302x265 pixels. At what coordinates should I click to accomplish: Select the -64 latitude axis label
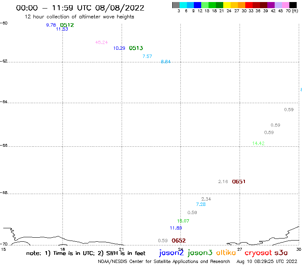(x=4, y=102)
